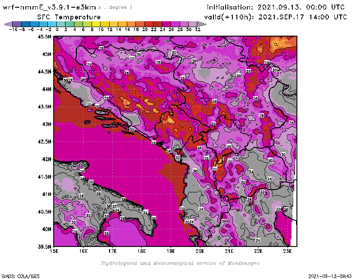Screen dimensions: 361x279
Task: Click the '20E' longitude label
Action: [x=200, y=251]
